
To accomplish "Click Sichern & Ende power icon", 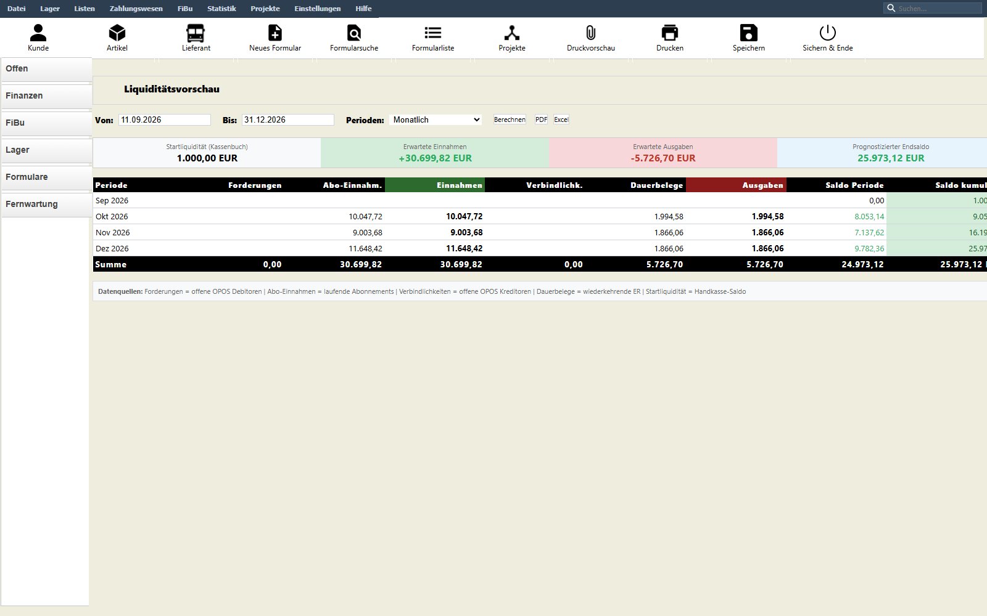I will (x=828, y=33).
